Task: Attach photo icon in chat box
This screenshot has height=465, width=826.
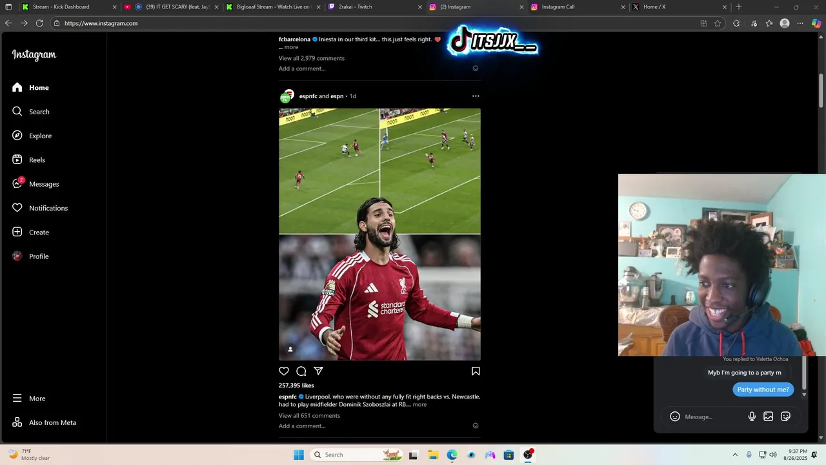Action: (768, 417)
